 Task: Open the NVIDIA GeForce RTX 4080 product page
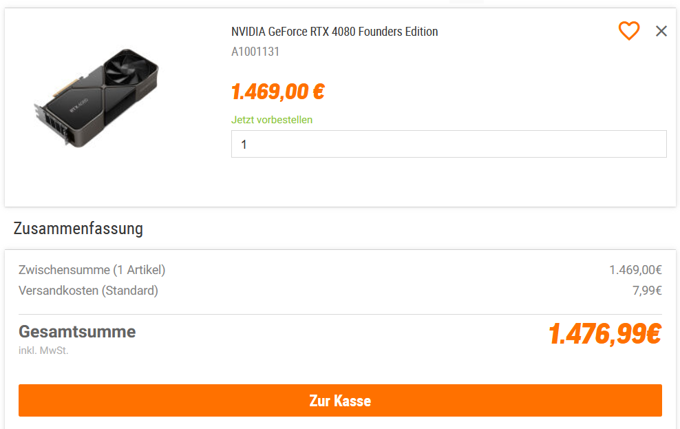[x=334, y=31]
